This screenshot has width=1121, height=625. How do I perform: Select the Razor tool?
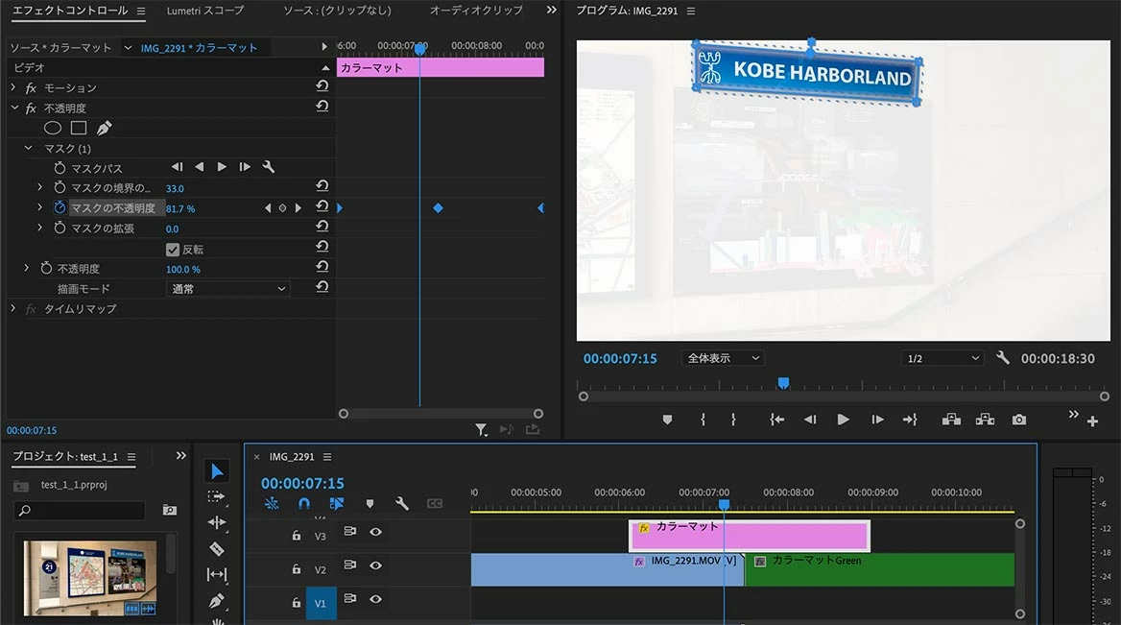point(217,548)
